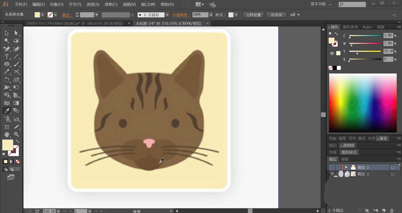
Task: Select the Column Graph tool
Action: (16, 119)
